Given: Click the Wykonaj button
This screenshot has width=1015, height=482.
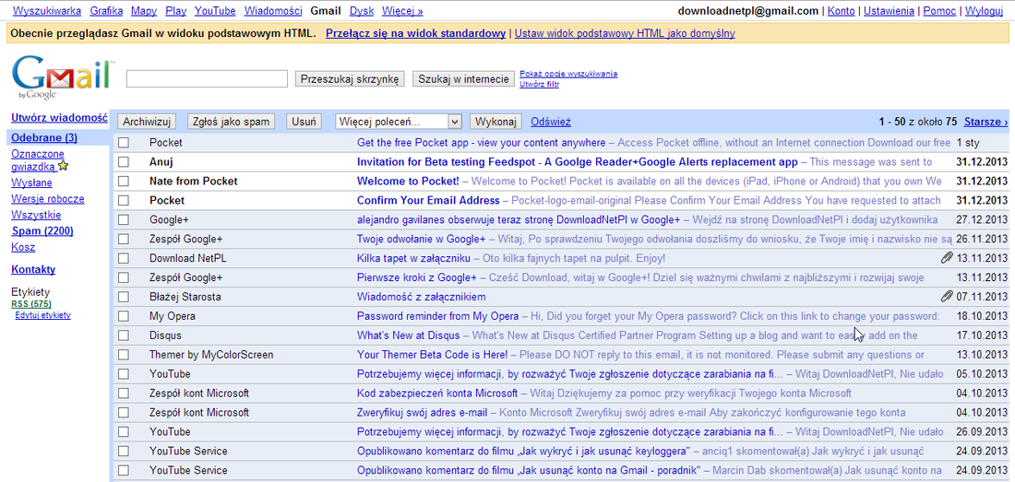Looking at the screenshot, I should [x=496, y=122].
